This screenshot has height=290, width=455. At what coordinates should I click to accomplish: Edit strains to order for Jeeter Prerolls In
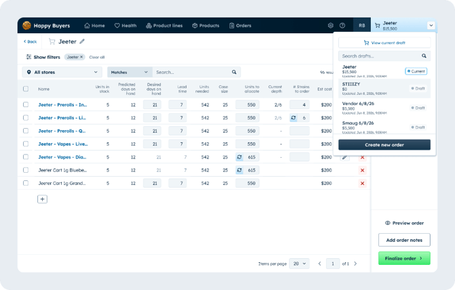tap(299, 105)
